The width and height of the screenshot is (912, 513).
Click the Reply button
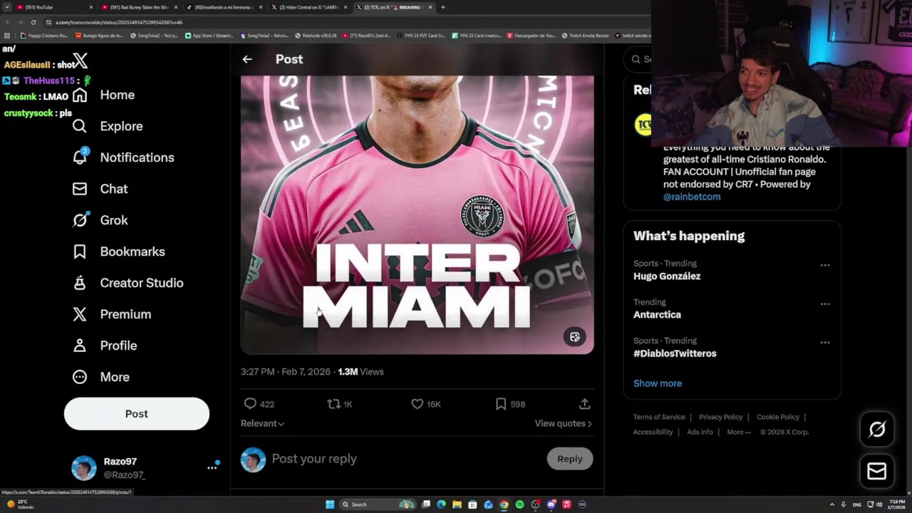(x=569, y=459)
